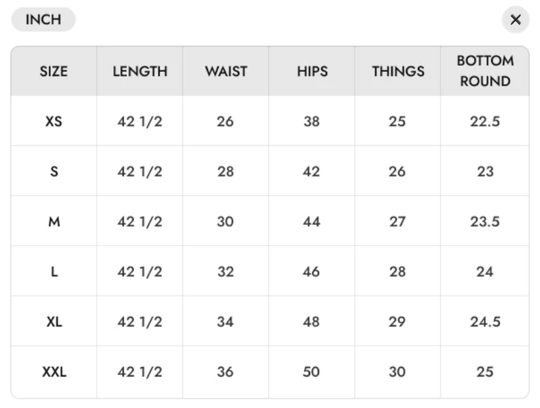Click the M hips value 44

coord(312,222)
